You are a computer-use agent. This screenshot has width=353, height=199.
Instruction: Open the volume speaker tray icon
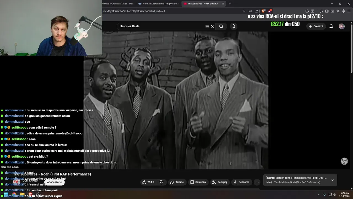[x=335, y=195]
